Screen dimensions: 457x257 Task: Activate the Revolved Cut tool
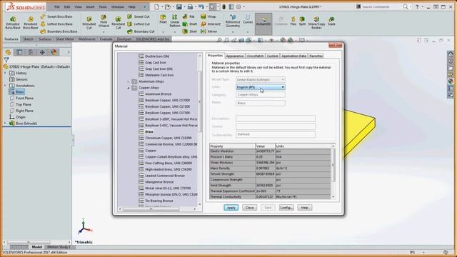118,23
